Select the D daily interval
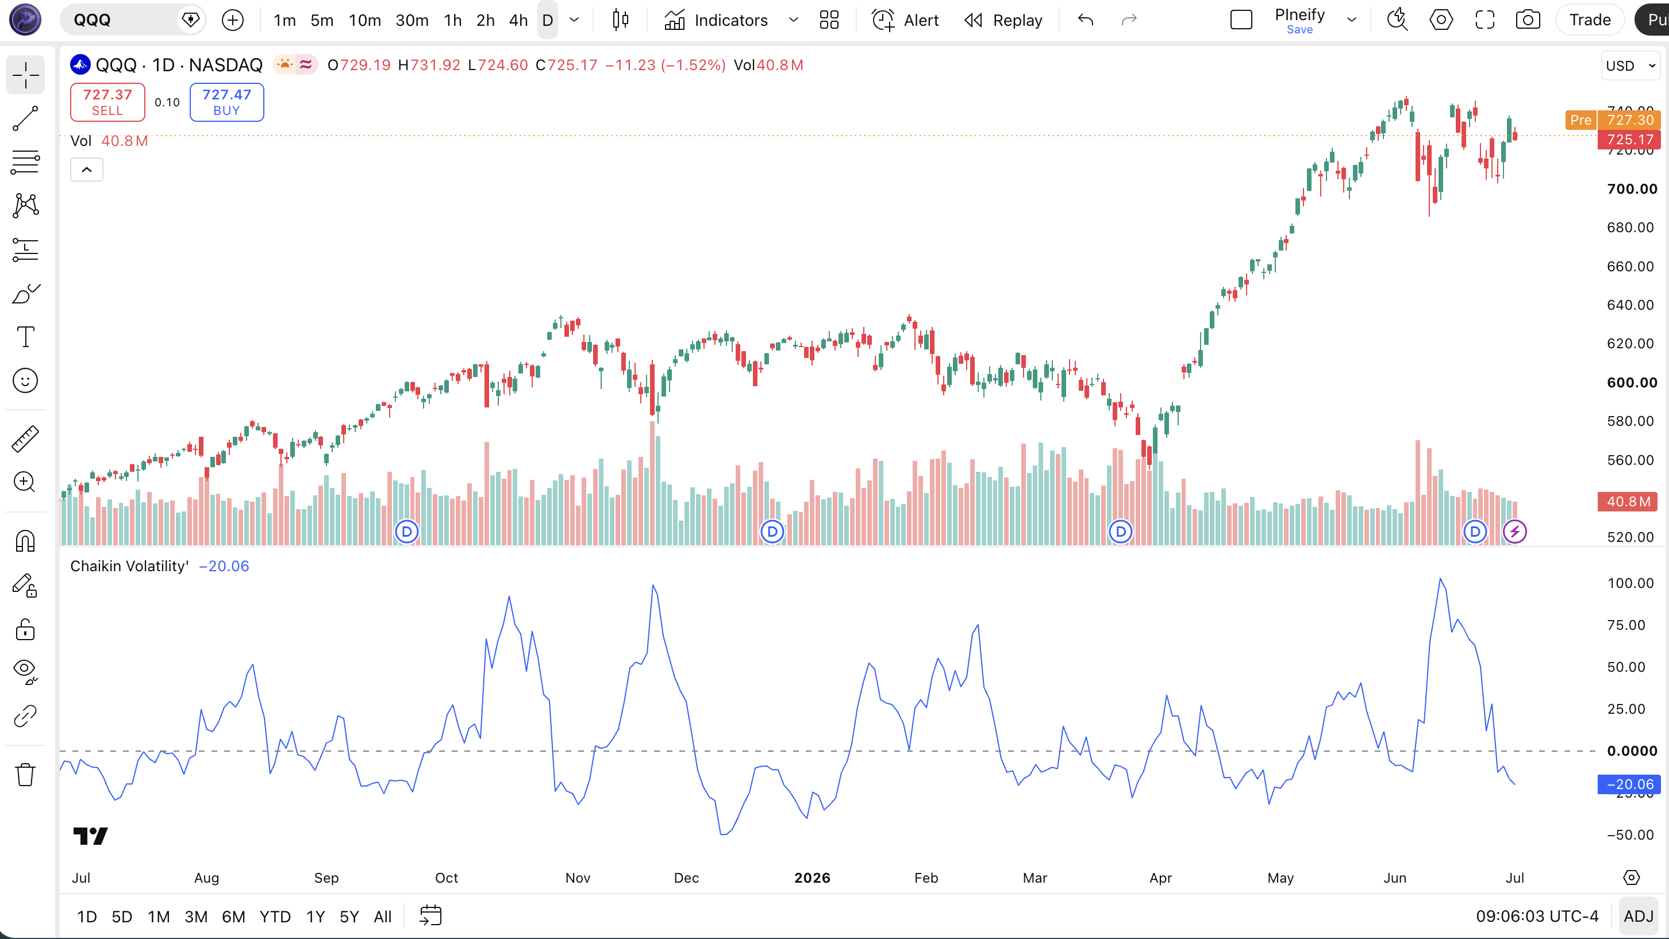This screenshot has height=939, width=1669. click(x=548, y=20)
